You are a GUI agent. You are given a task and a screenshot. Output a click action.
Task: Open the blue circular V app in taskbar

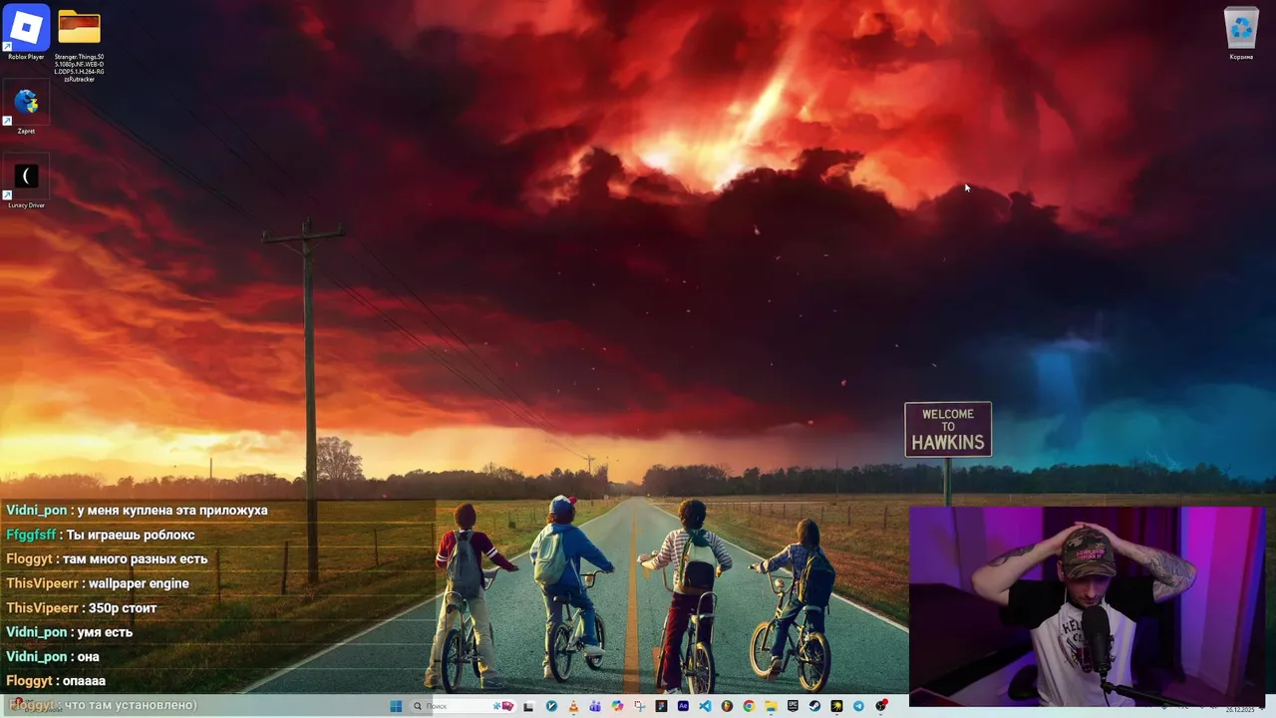pyautogui.click(x=551, y=706)
